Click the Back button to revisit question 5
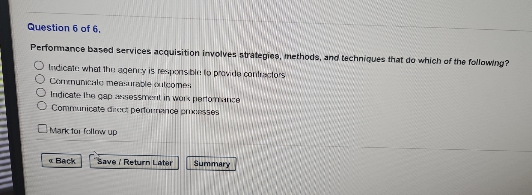Screen dimensions: 532x195 [x=61, y=161]
